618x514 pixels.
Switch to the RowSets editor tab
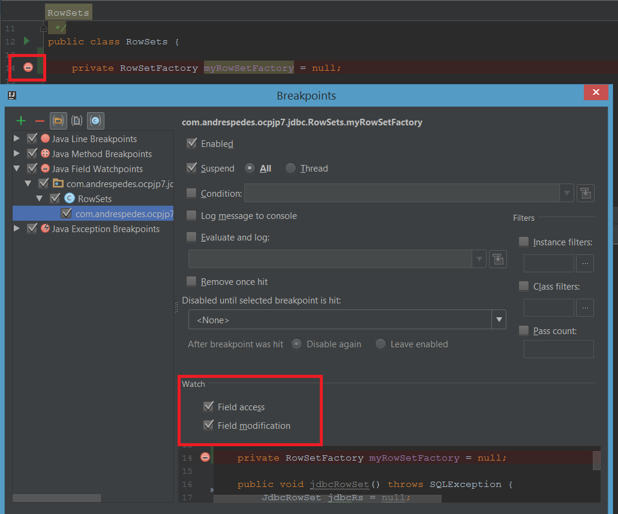pos(68,13)
